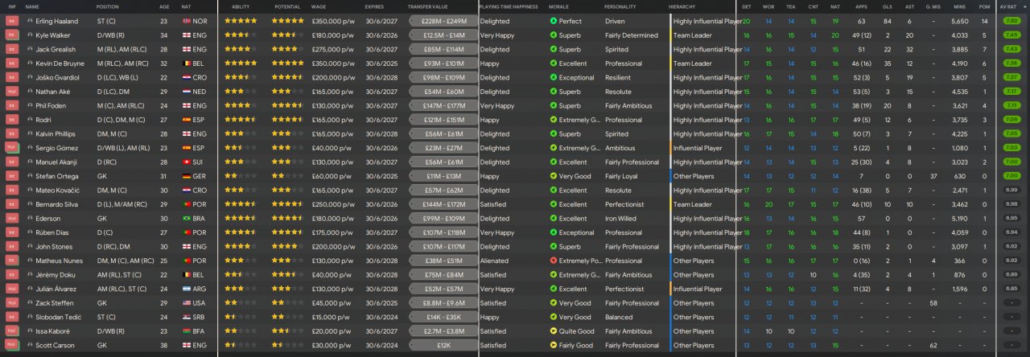The width and height of the screenshot is (1030, 357).
Task: Click Norway flag in Haaland's row
Action: (x=186, y=21)
